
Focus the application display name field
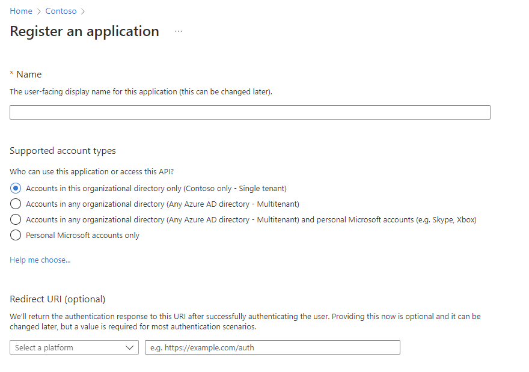[249, 112]
